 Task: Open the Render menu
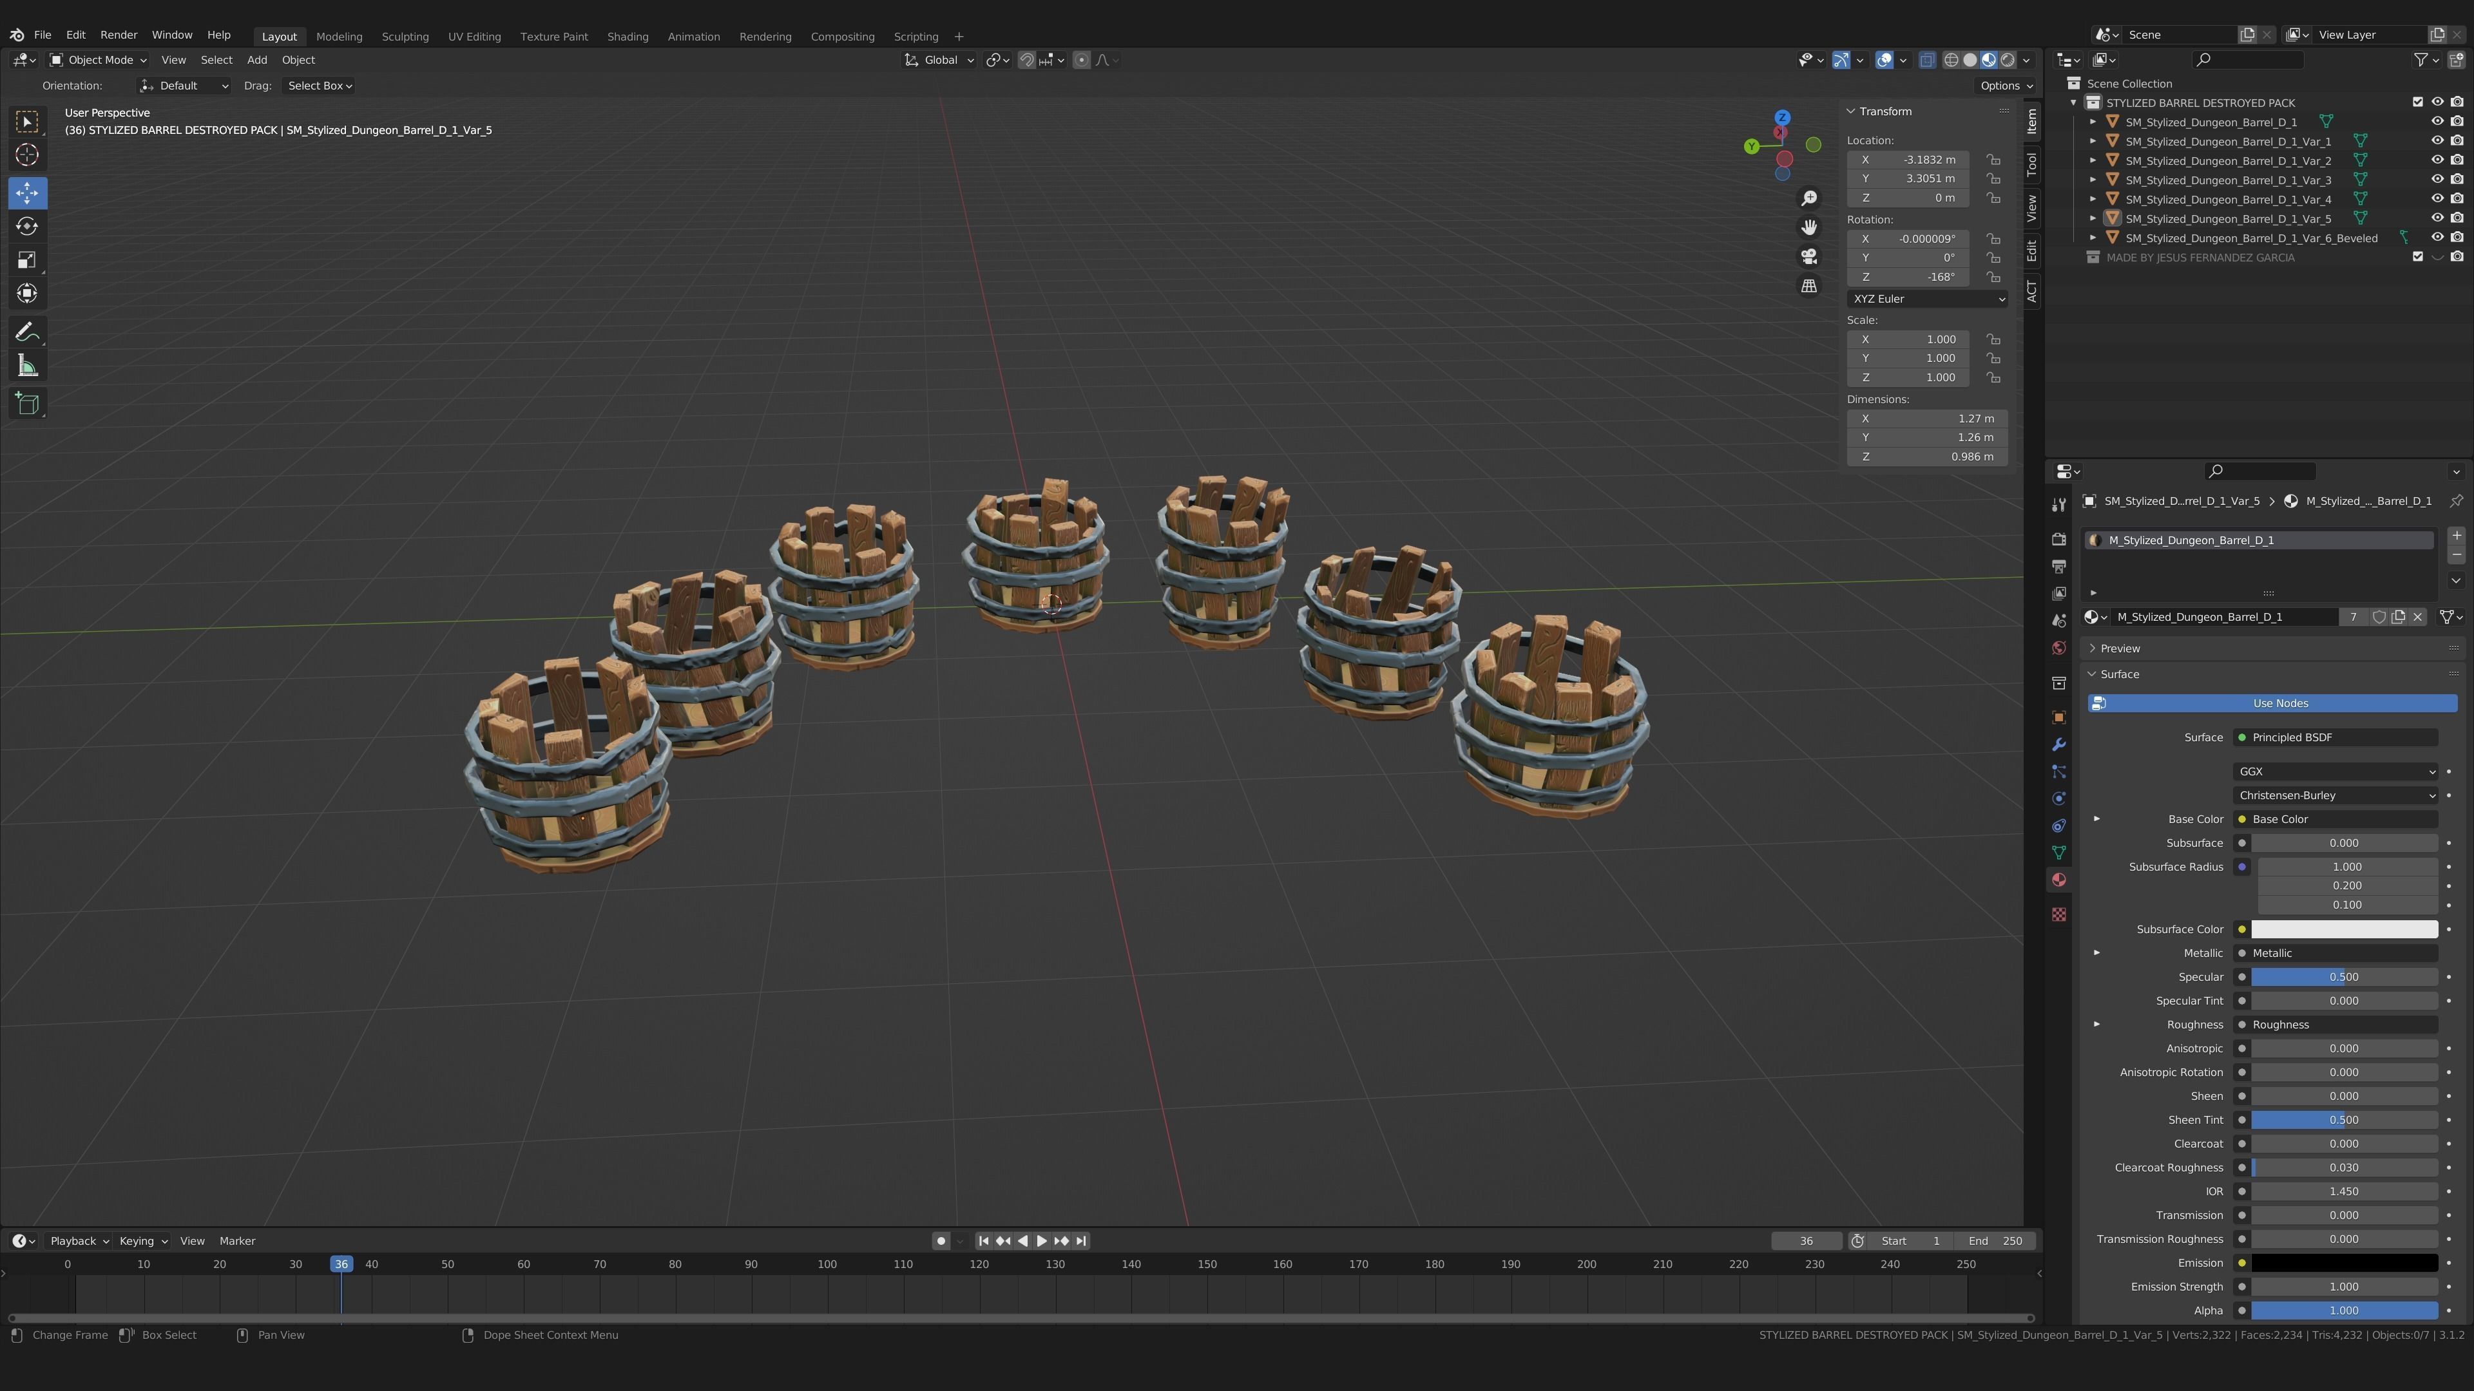point(119,35)
